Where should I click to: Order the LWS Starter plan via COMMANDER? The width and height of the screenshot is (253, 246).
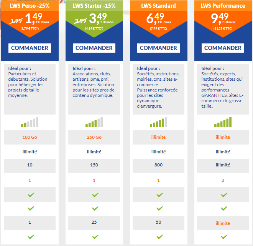[94, 48]
